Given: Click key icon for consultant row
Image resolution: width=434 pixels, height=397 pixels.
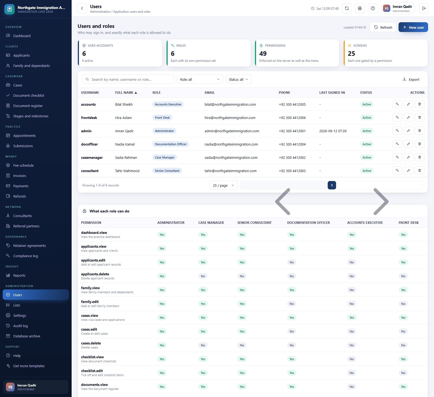Looking at the screenshot, I should 397,170.
